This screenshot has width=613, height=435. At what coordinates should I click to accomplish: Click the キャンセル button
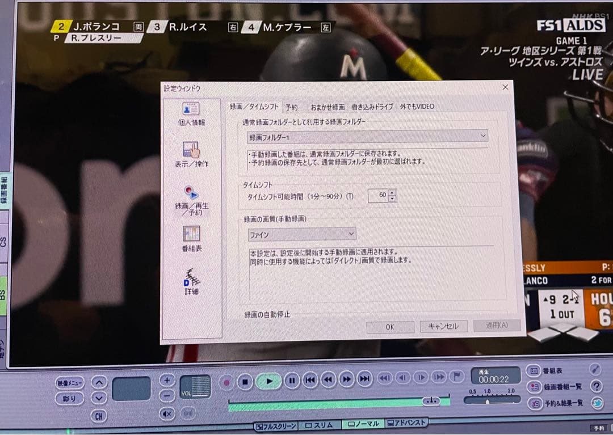point(443,326)
